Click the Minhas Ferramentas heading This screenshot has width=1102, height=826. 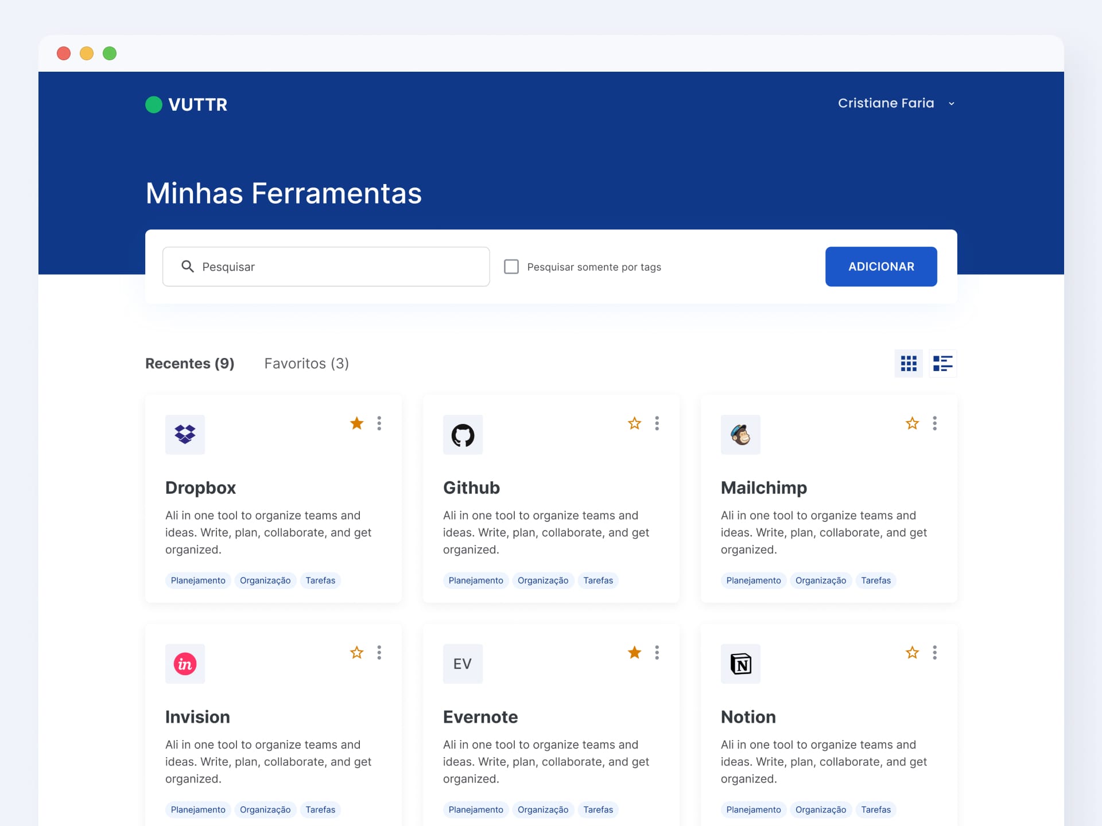[x=284, y=193]
